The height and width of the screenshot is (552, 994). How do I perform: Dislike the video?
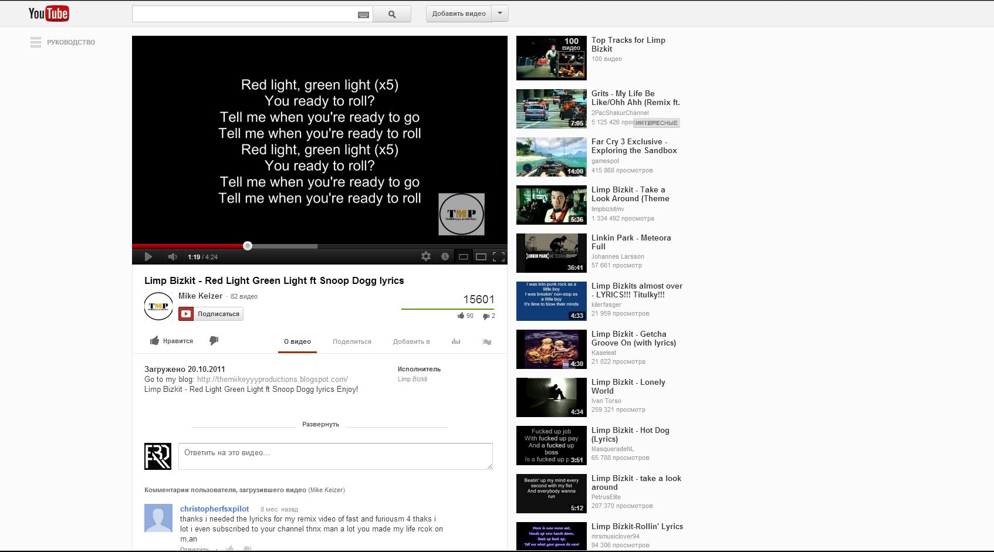point(214,341)
